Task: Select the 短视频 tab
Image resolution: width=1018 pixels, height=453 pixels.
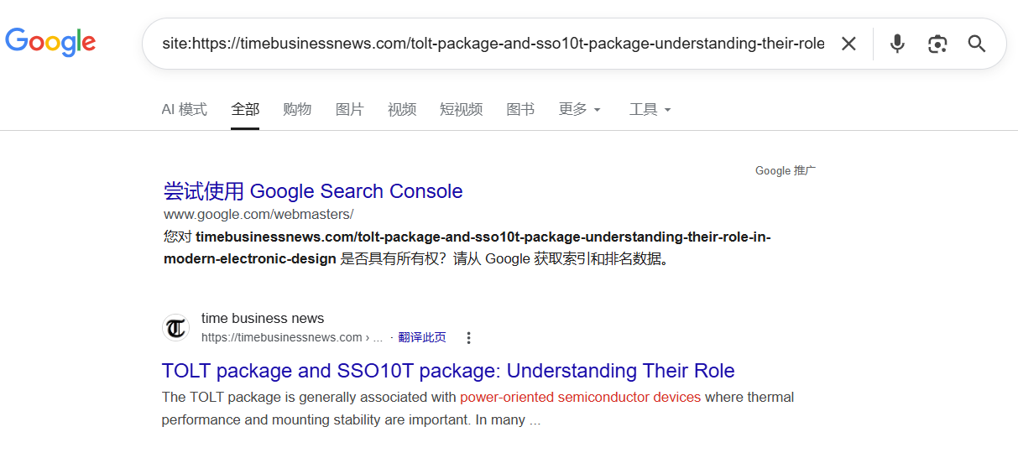Action: point(461,110)
